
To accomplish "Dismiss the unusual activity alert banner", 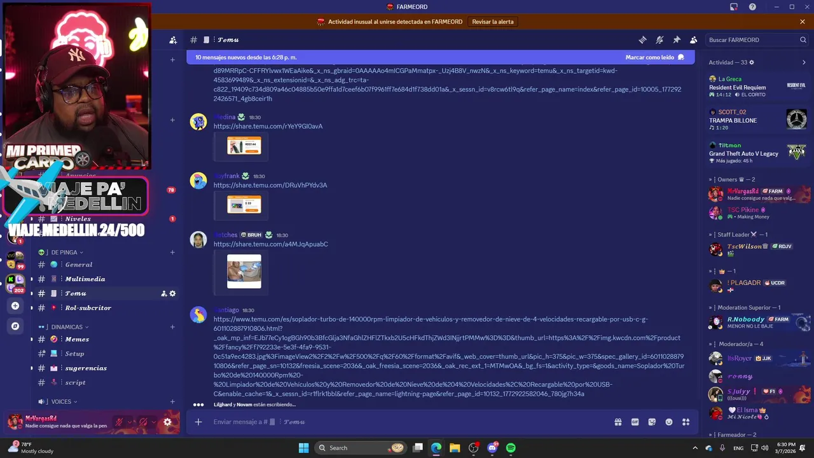I will [803, 22].
